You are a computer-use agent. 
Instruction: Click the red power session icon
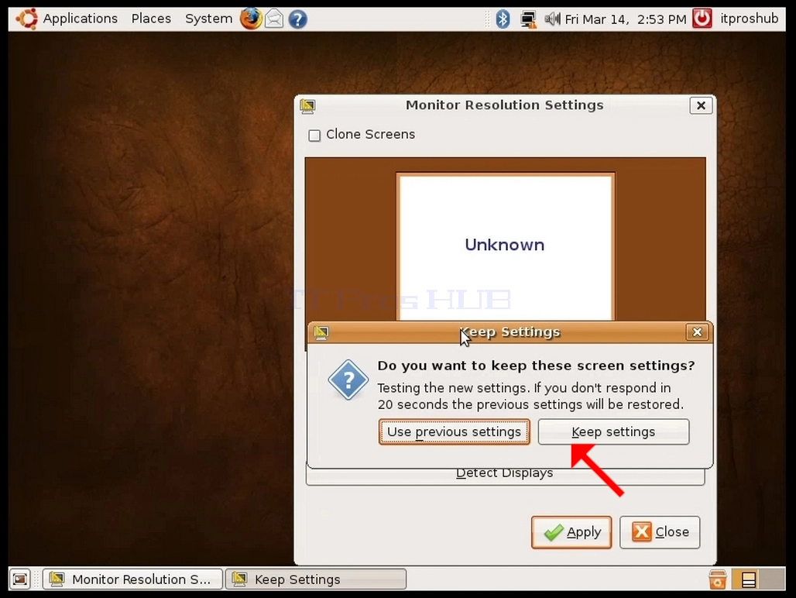[702, 19]
